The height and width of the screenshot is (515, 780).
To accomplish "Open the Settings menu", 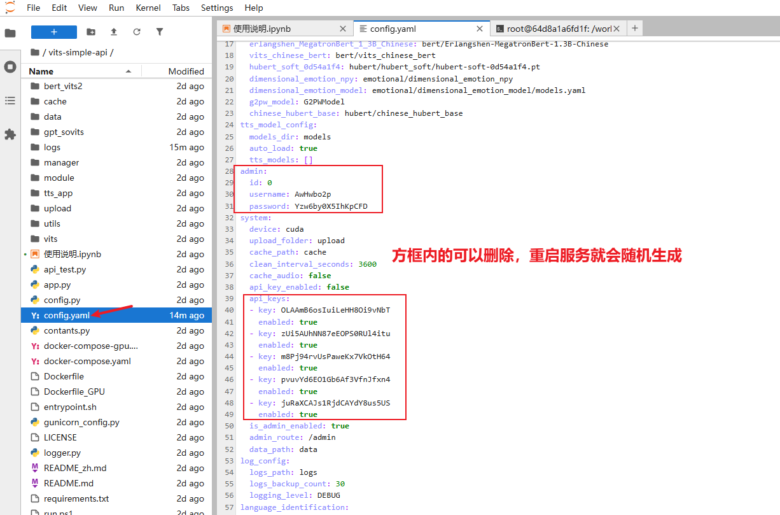I will tap(217, 8).
